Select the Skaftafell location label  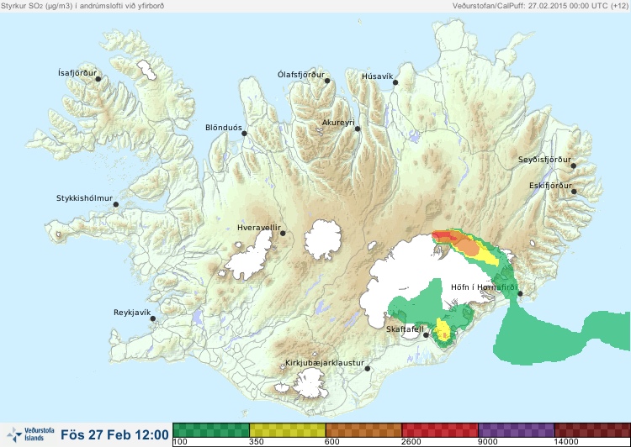point(405,329)
